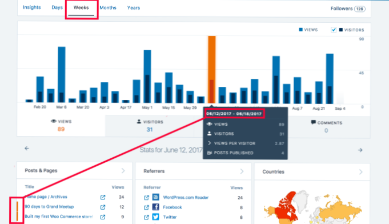Switch to the Days tab
The width and height of the screenshot is (389, 224).
tap(57, 7)
